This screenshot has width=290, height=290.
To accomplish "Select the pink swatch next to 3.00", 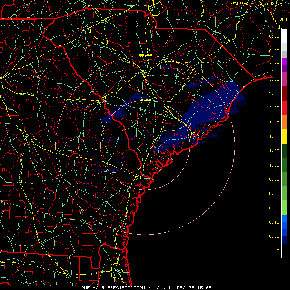I will pos(285,79).
